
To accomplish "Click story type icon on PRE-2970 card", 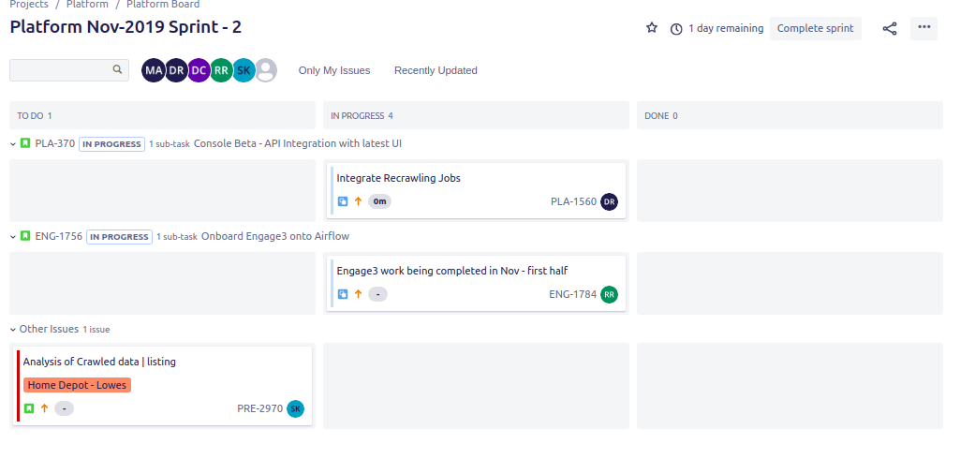I will 29,408.
